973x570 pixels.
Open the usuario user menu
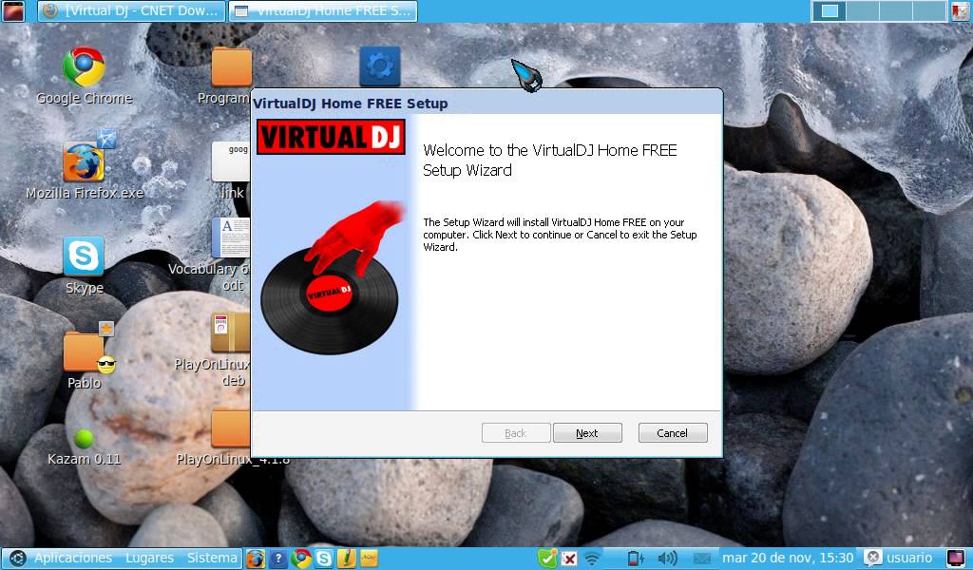pyautogui.click(x=899, y=558)
